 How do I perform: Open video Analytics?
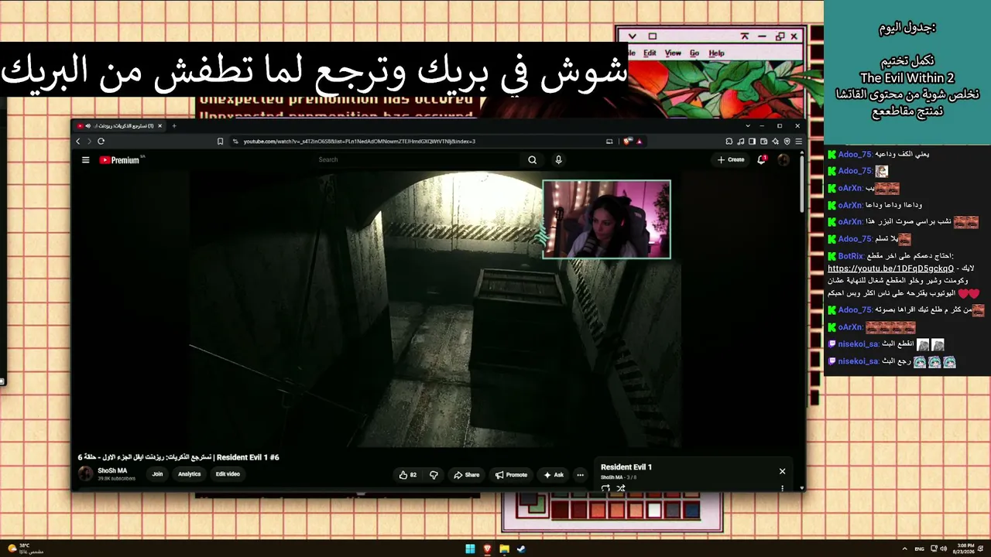(x=189, y=474)
